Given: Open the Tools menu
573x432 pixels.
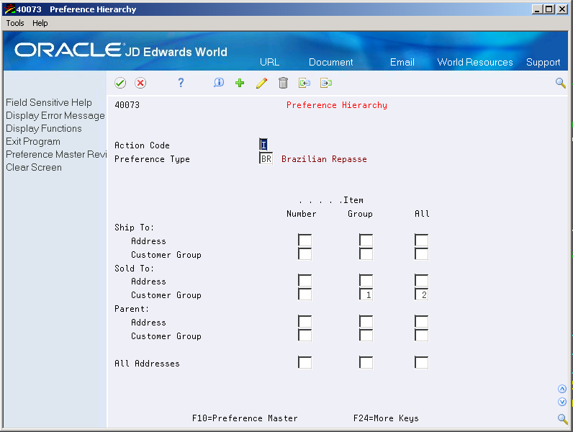Looking at the screenshot, I should pos(15,23).
